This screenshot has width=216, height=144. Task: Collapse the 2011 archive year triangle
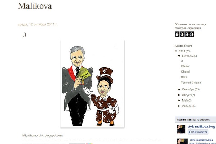176,51
